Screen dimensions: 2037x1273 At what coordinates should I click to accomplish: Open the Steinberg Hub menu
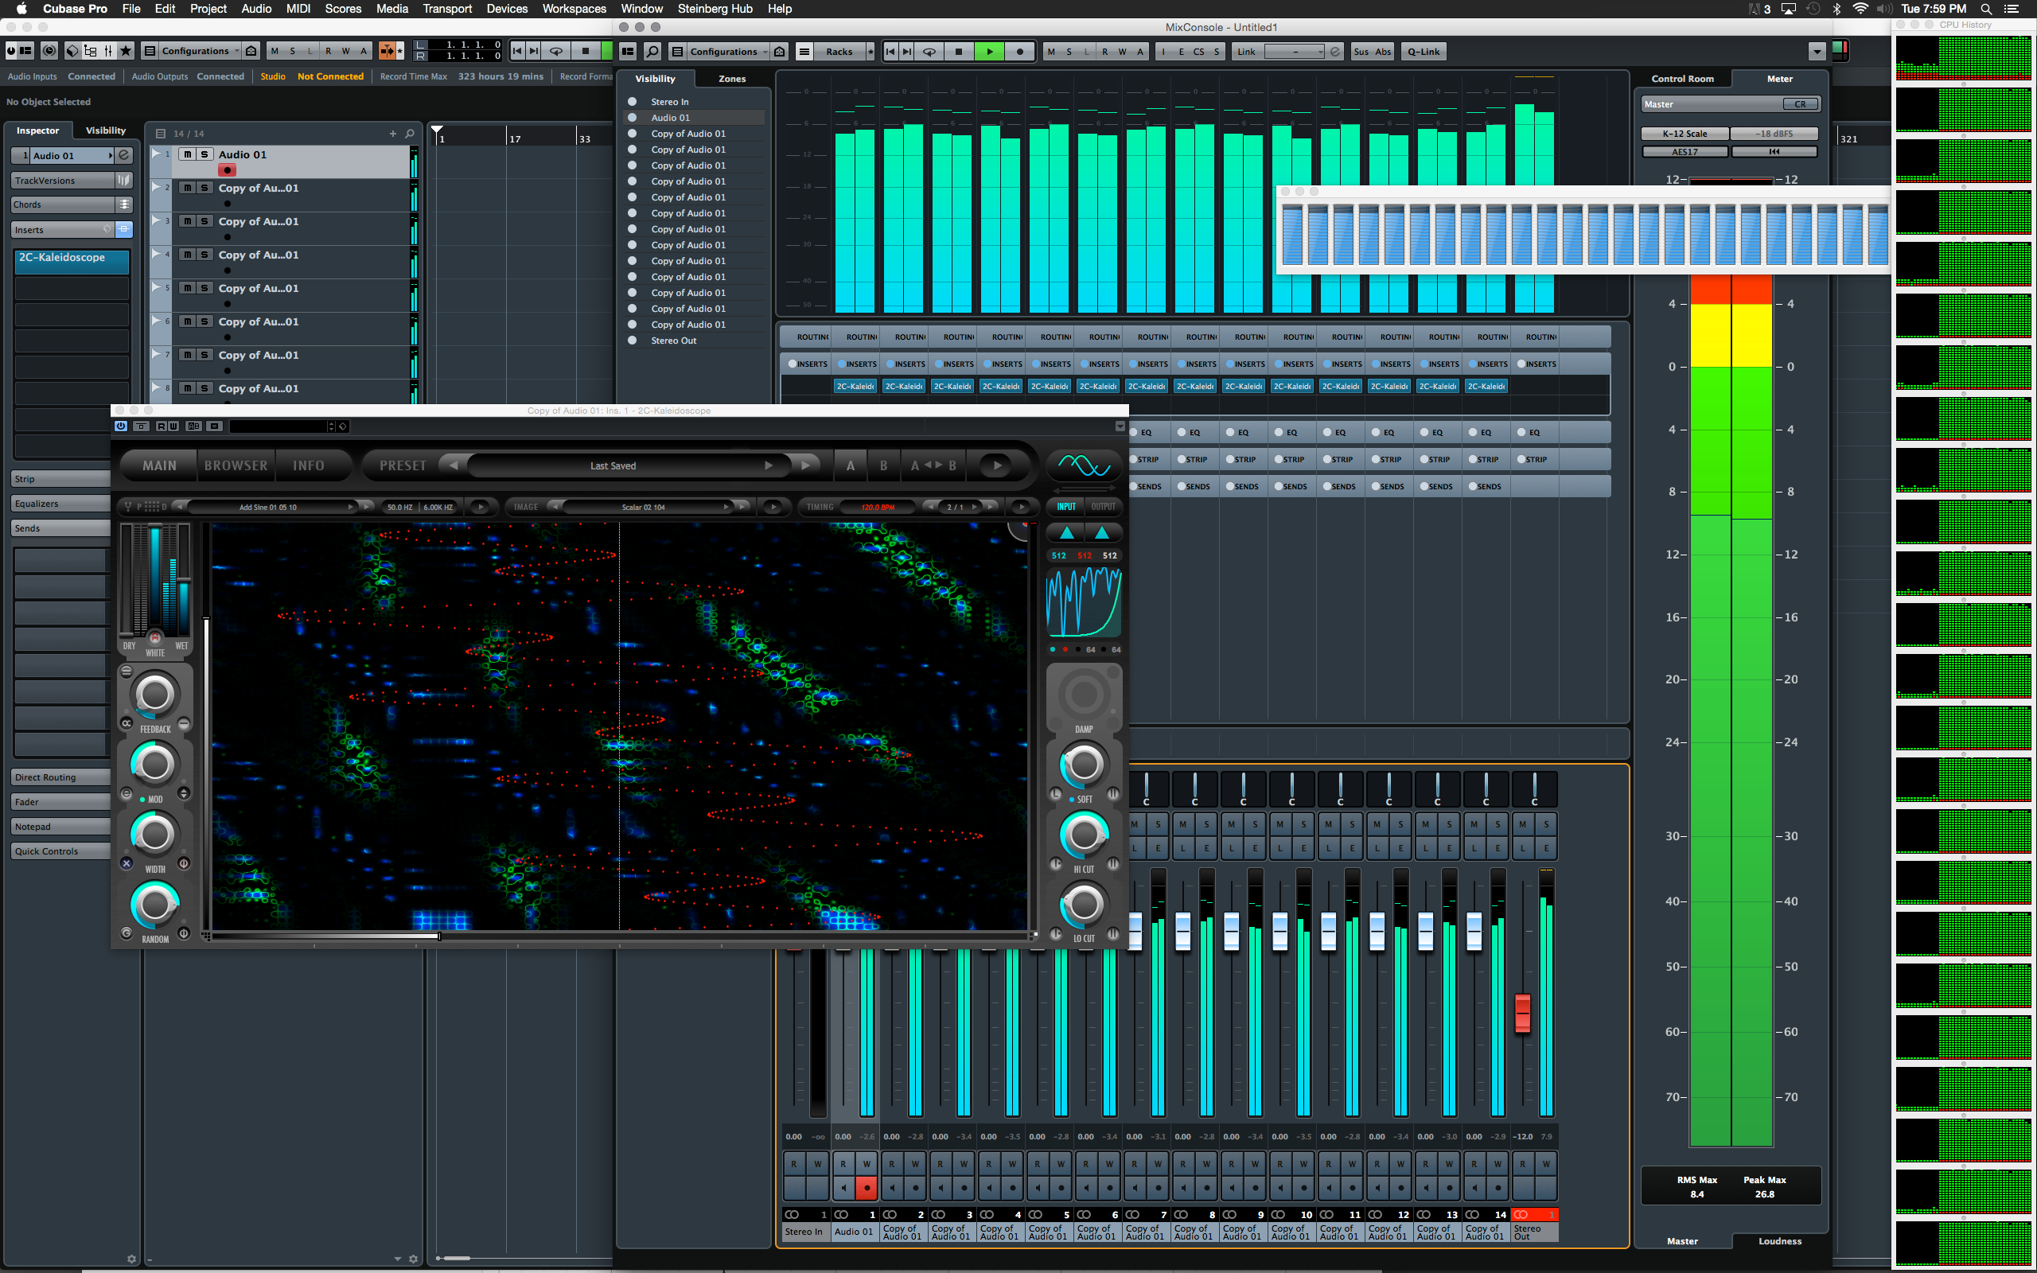[x=715, y=9]
